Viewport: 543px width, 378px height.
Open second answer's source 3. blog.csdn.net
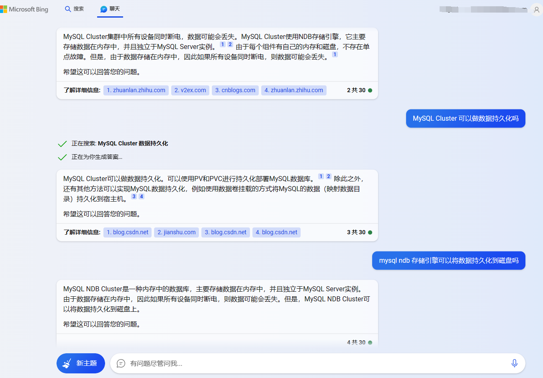[x=226, y=232]
